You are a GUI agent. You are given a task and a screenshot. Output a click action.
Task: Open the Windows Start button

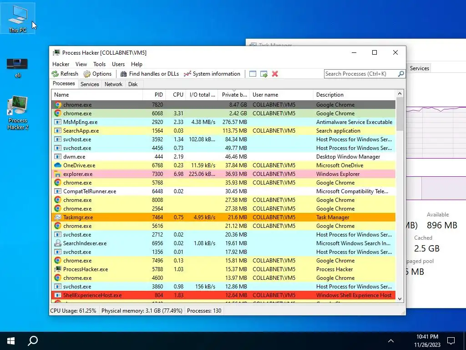tap(11, 341)
